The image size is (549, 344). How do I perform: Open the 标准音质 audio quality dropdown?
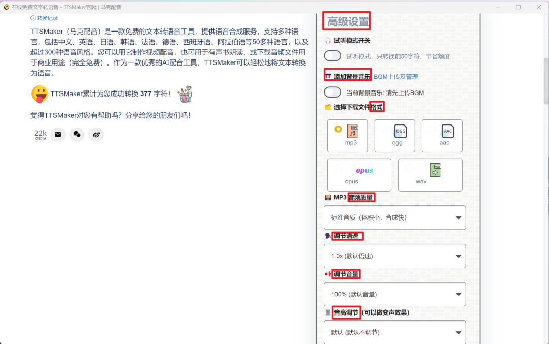pyautogui.click(x=394, y=217)
